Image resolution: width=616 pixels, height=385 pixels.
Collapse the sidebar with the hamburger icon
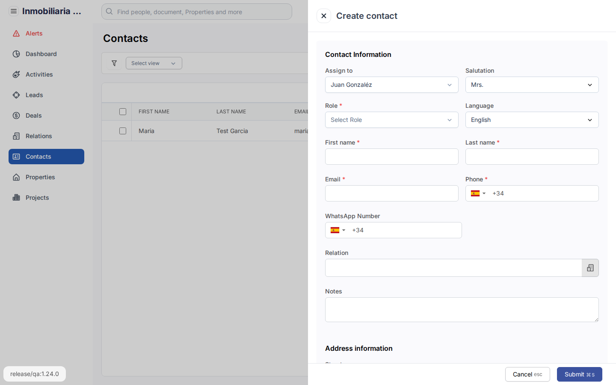pos(13,11)
